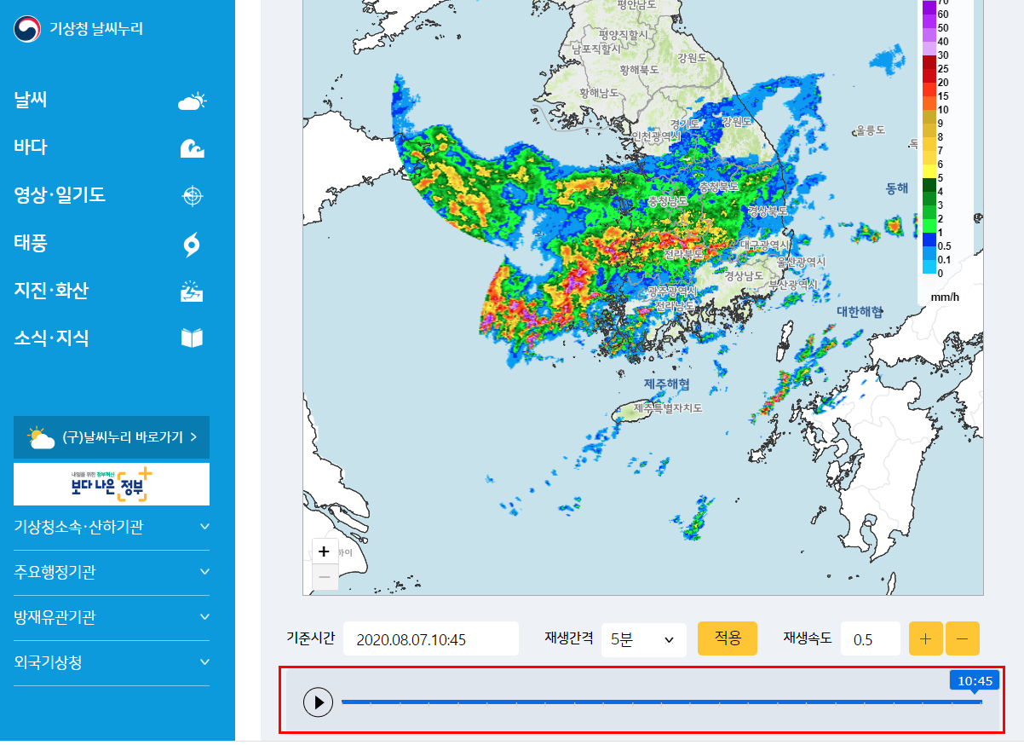Go to (구)날씨누리 바로가기 link
This screenshot has width=1024, height=745.
(112, 437)
